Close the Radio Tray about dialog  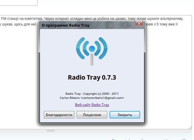(x=139, y=23)
